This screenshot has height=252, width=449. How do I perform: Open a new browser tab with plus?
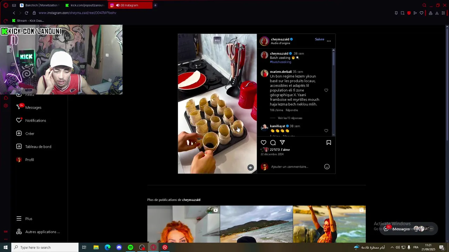coord(155,5)
